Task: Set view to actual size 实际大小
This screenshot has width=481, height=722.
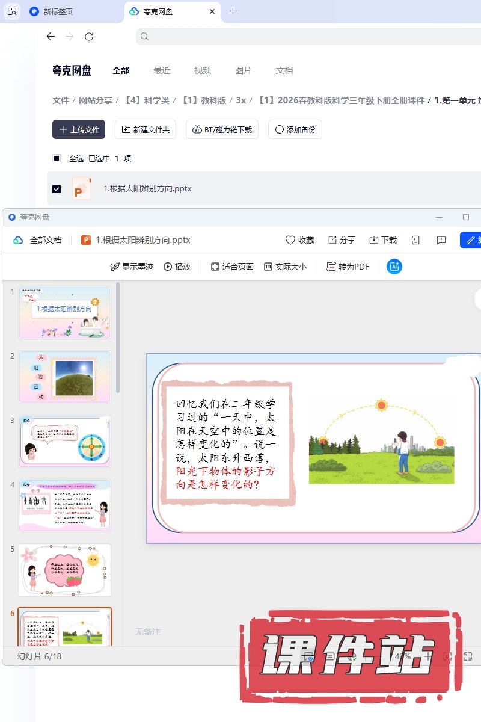Action: pyautogui.click(x=285, y=267)
